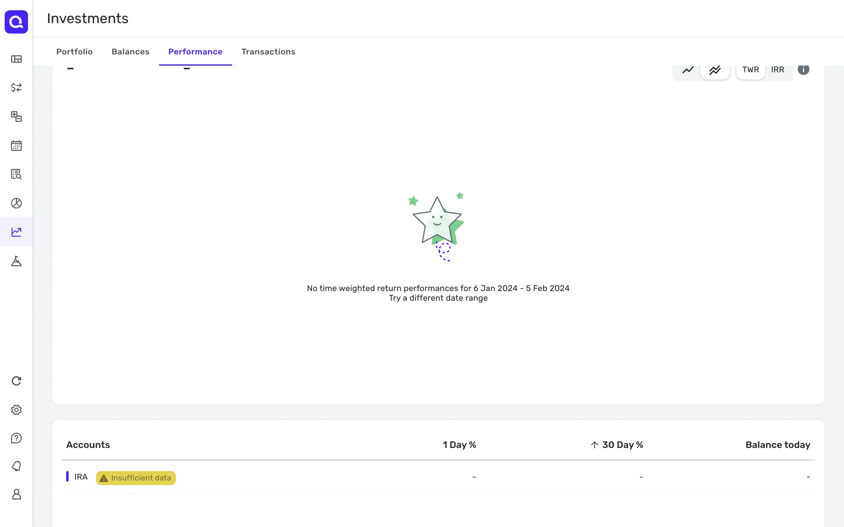Open the reports magnifier sidebar icon
Viewport: 844px width, 527px height.
[16, 174]
